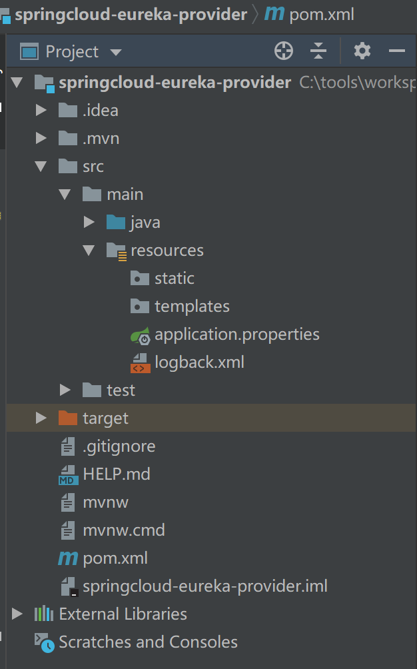Click the resources root folder icon
This screenshot has height=669, width=417.
coord(117,251)
